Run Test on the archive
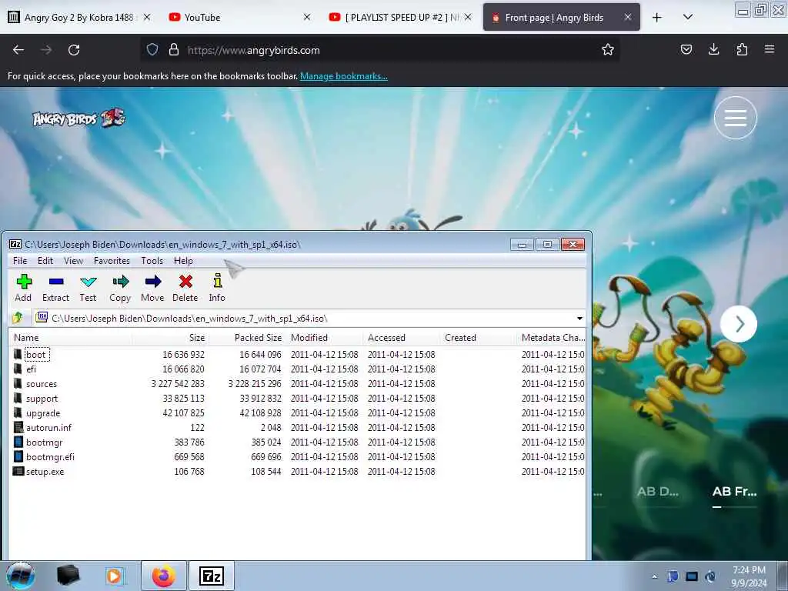This screenshot has width=788, height=591. pyautogui.click(x=88, y=288)
